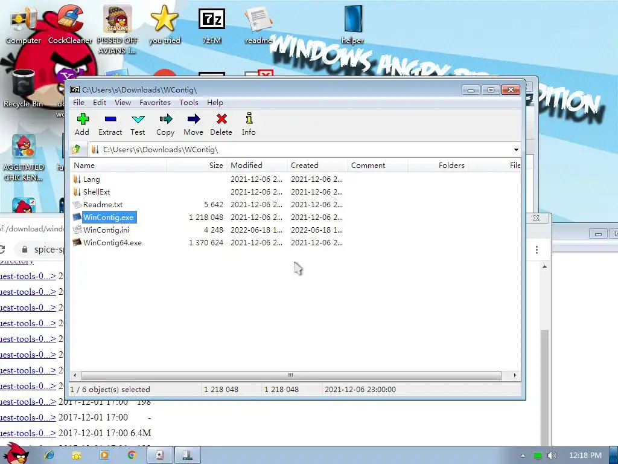
Task: Open Chrome from the taskbar
Action: [132, 455]
